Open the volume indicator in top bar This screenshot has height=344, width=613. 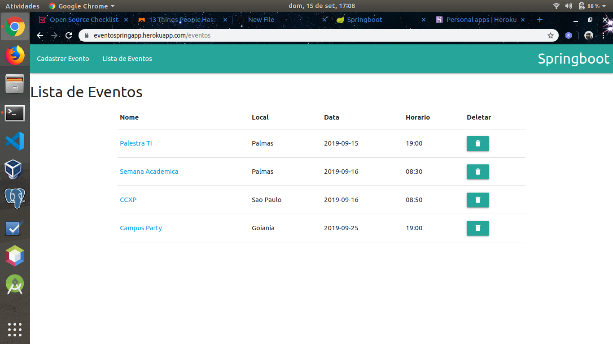point(569,6)
